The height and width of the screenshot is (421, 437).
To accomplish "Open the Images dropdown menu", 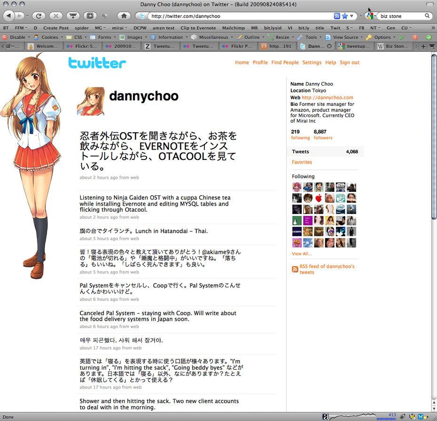I will [133, 37].
